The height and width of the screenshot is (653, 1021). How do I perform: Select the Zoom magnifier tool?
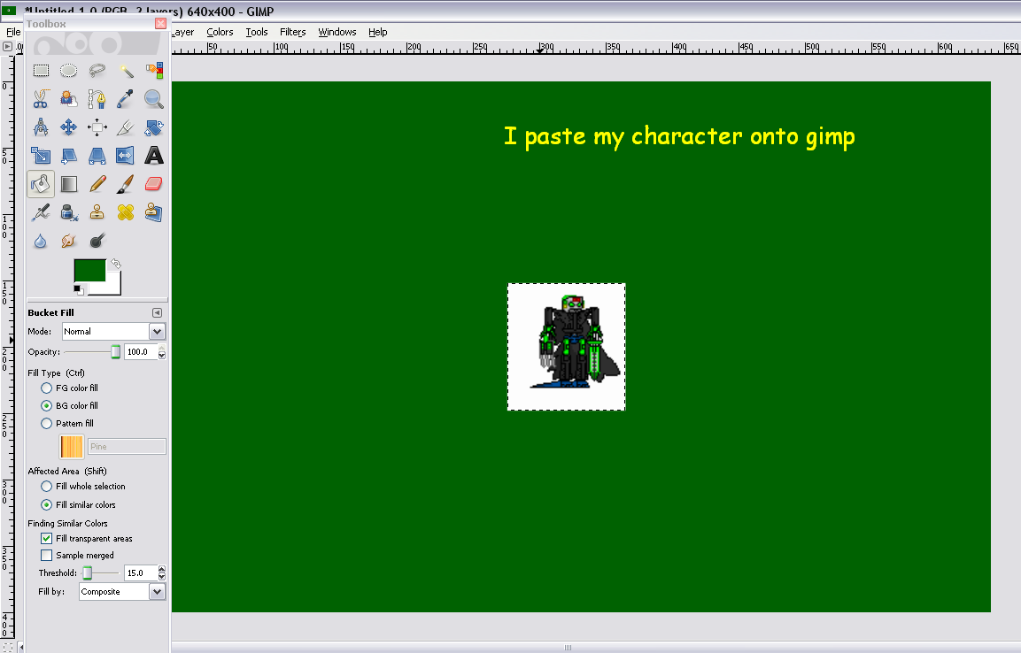[x=154, y=99]
